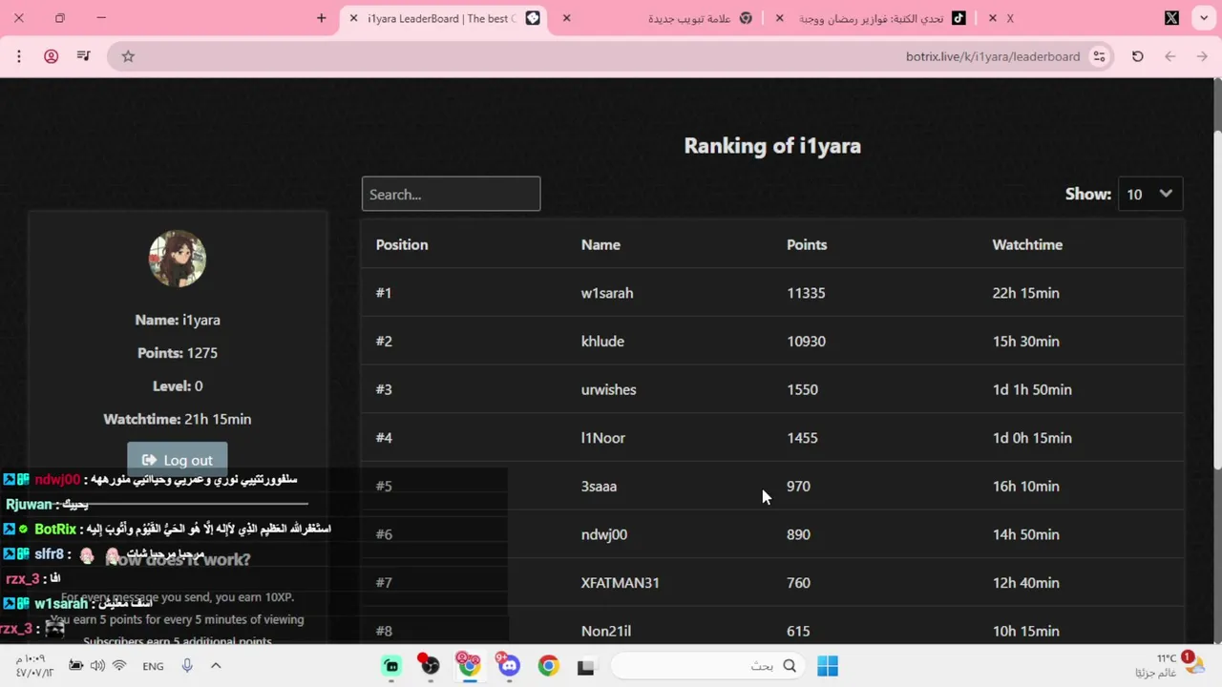The width and height of the screenshot is (1222, 687).
Task: Sort by the Name column header
Action: (600, 244)
